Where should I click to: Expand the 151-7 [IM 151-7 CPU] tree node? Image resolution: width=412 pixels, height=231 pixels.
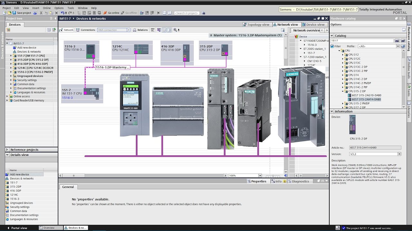[x=11, y=56]
